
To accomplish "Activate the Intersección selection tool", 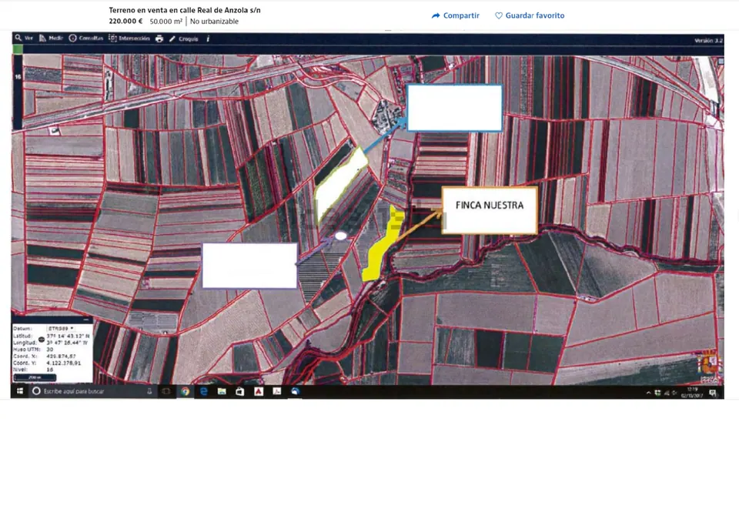I will coord(129,38).
